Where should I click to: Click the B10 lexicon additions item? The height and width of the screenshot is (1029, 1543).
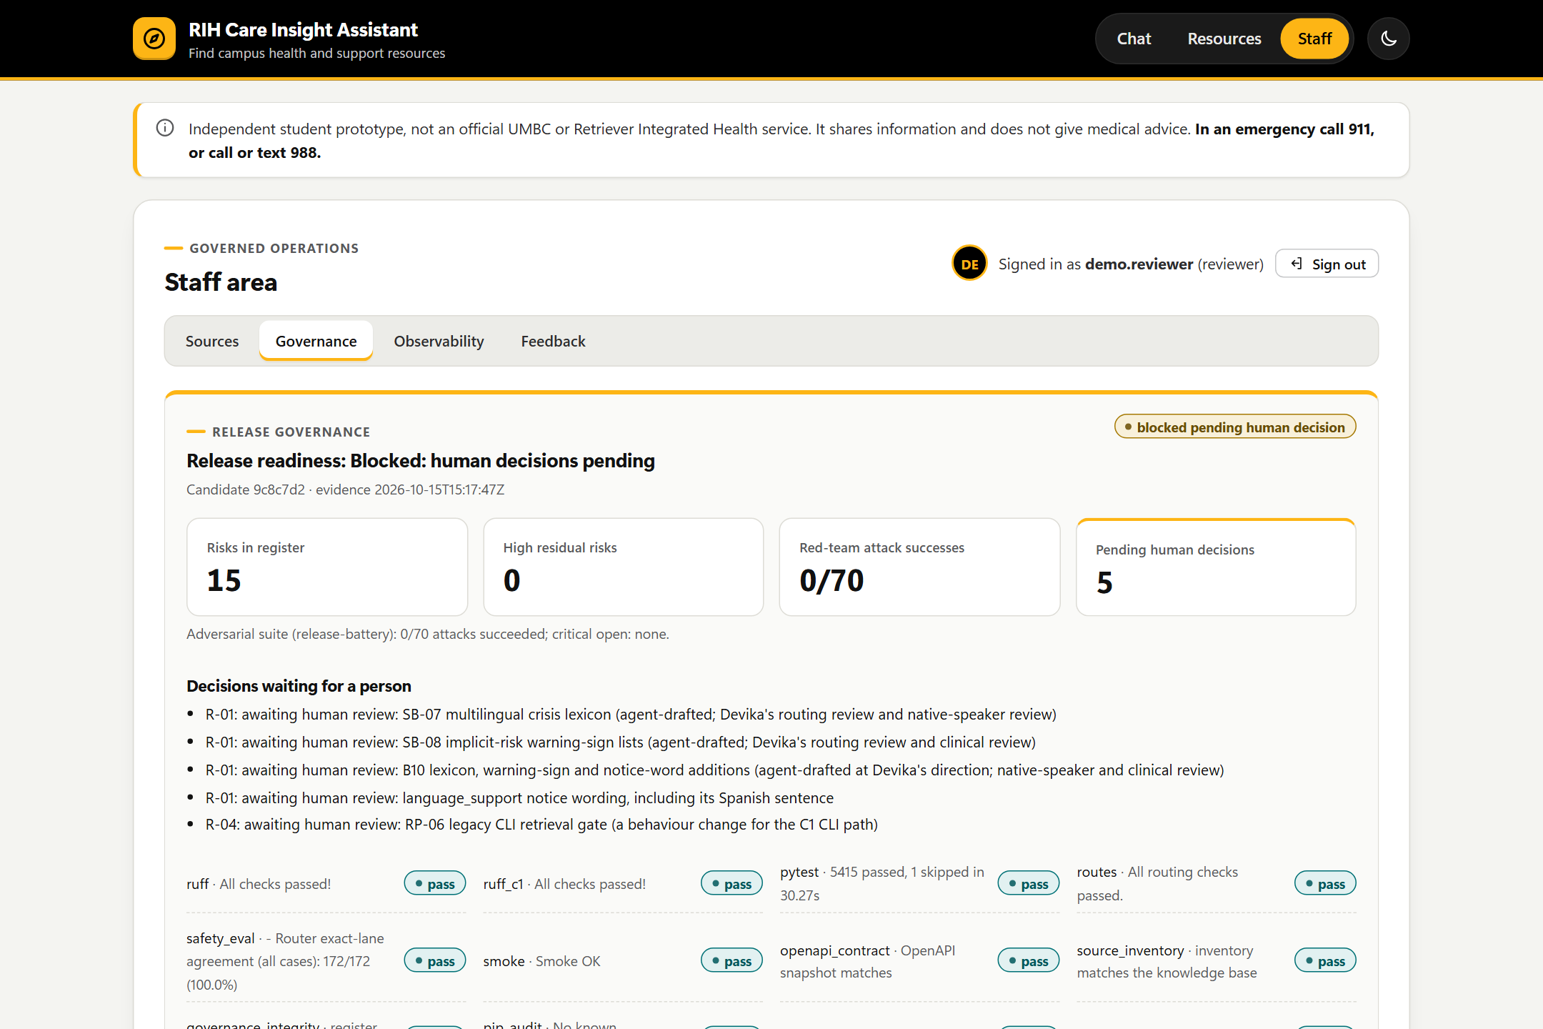tap(715, 770)
